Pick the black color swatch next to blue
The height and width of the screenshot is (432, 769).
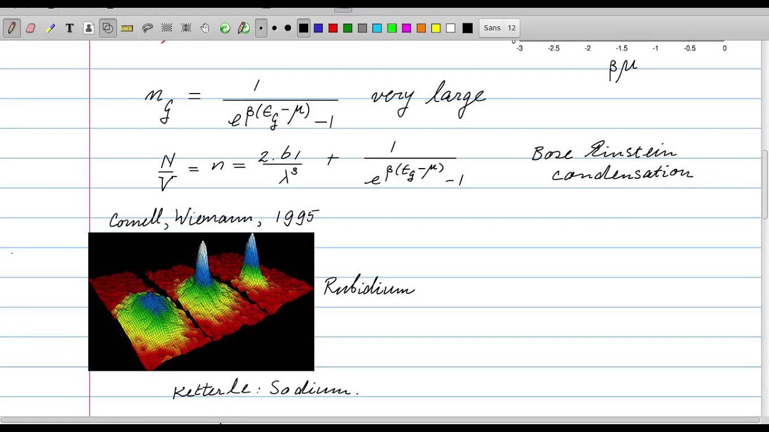pos(303,28)
